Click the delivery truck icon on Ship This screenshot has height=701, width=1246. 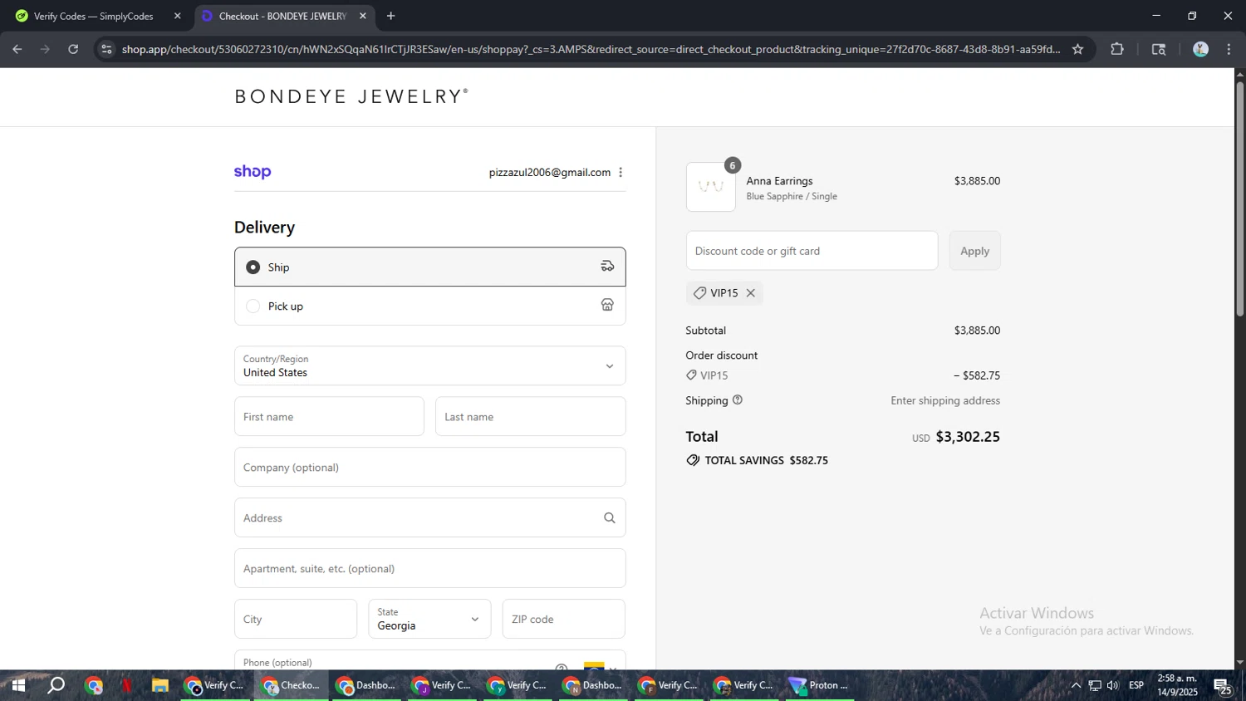pos(607,267)
